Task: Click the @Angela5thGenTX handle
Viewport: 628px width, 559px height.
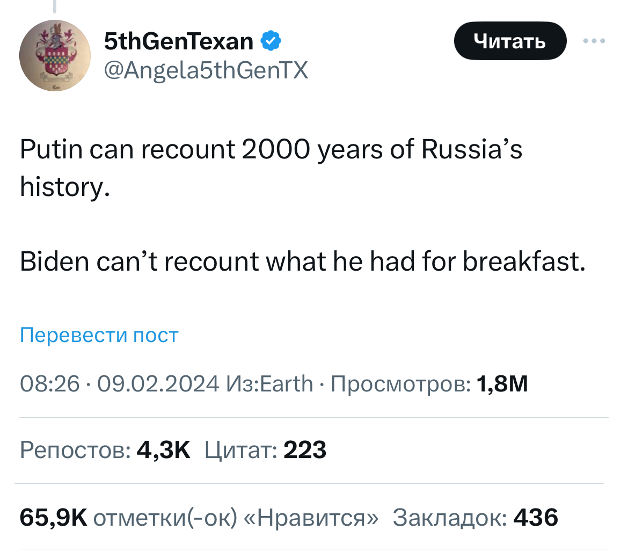Action: click(x=207, y=70)
